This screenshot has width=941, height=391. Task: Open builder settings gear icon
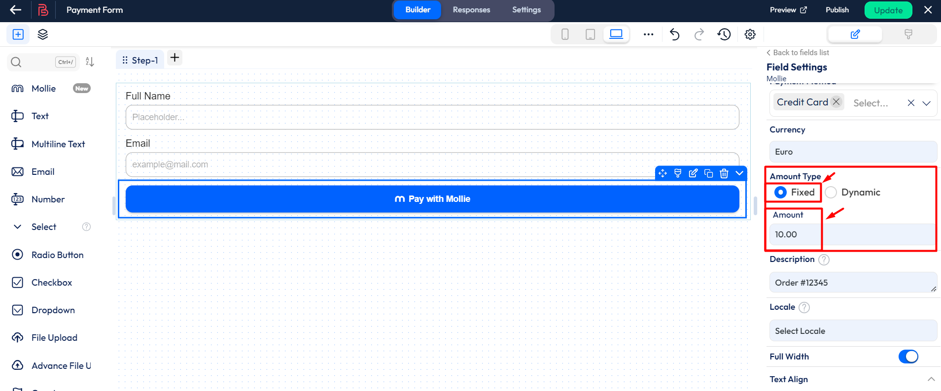(750, 34)
